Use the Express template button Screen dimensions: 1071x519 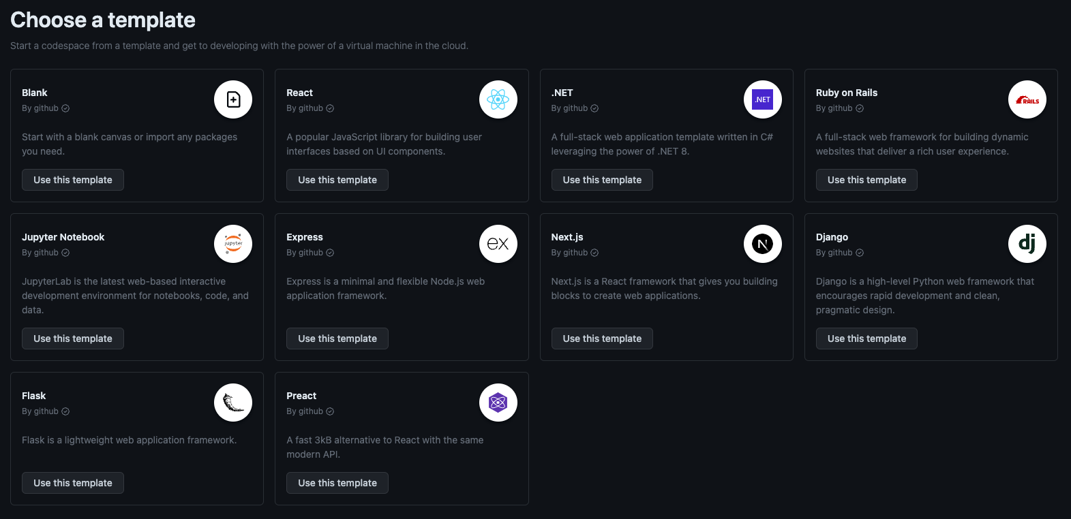[x=337, y=339]
